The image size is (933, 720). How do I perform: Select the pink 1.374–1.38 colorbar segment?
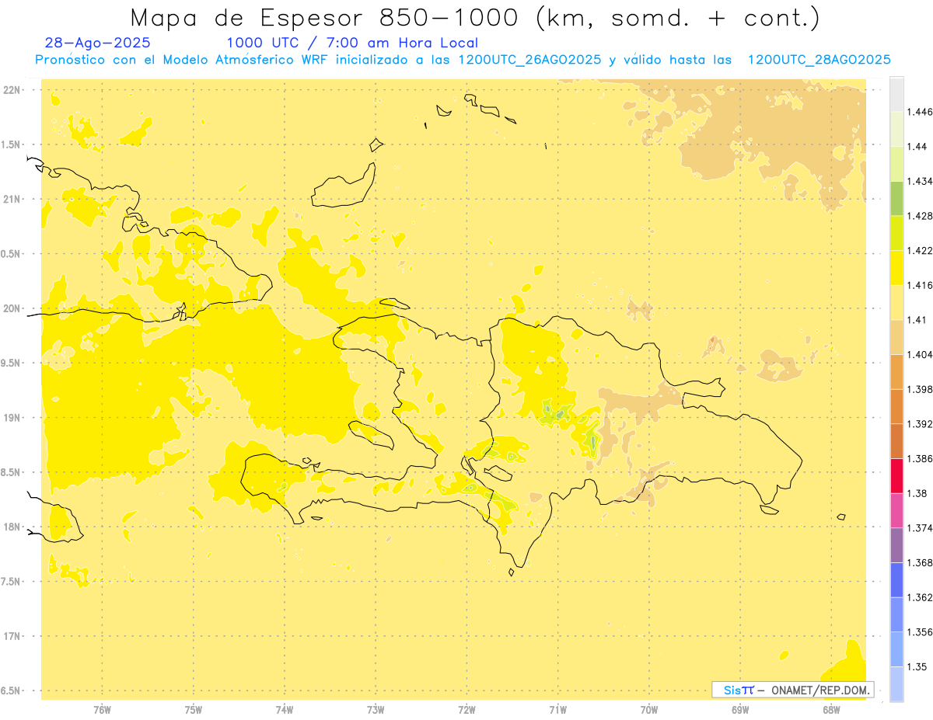click(x=896, y=510)
